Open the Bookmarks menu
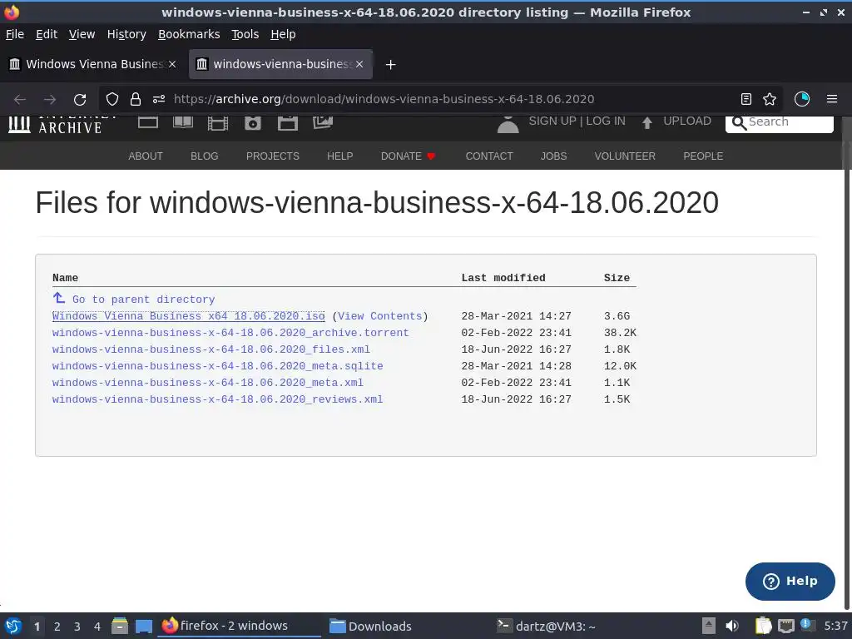This screenshot has height=639, width=852. point(189,34)
